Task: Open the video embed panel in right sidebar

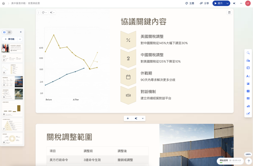Action: (x=248, y=90)
